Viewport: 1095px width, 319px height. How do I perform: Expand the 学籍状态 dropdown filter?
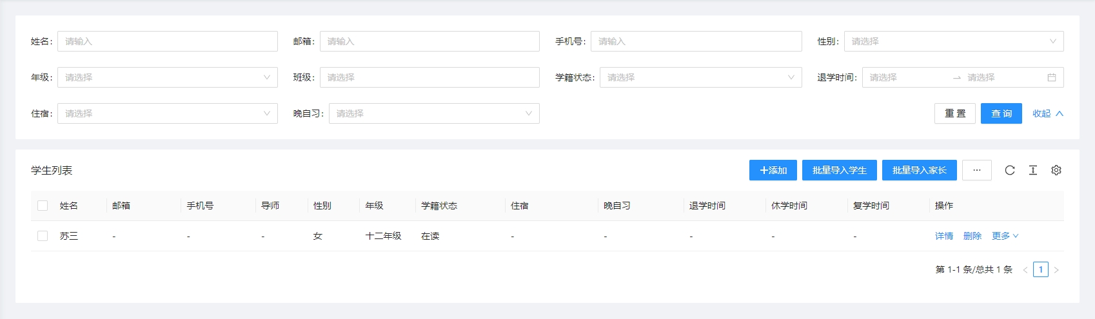(x=700, y=77)
